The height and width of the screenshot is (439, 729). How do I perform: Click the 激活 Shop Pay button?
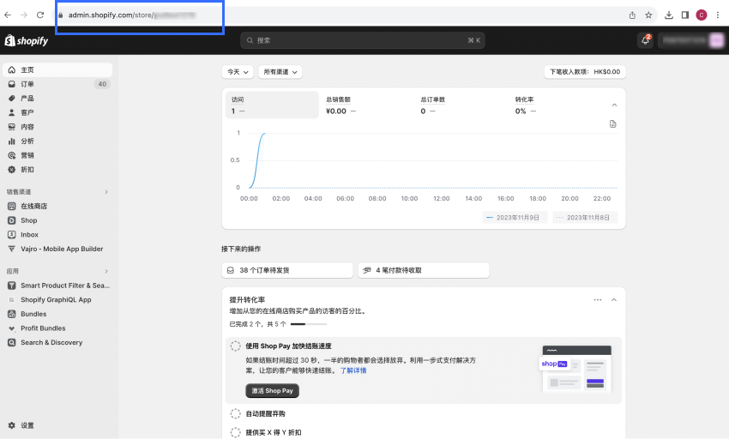click(x=272, y=390)
